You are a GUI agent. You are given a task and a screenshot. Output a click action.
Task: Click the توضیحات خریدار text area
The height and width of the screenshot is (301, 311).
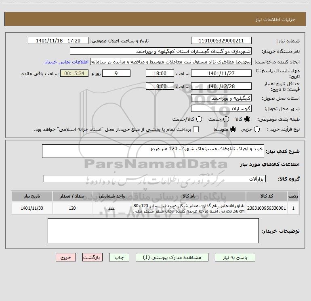point(153,231)
